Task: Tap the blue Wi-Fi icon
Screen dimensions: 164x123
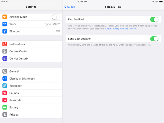Action: tap(5, 24)
